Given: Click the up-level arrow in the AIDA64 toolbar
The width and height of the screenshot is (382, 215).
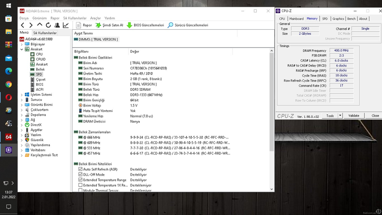Looking at the screenshot, I should click(x=39, y=25).
